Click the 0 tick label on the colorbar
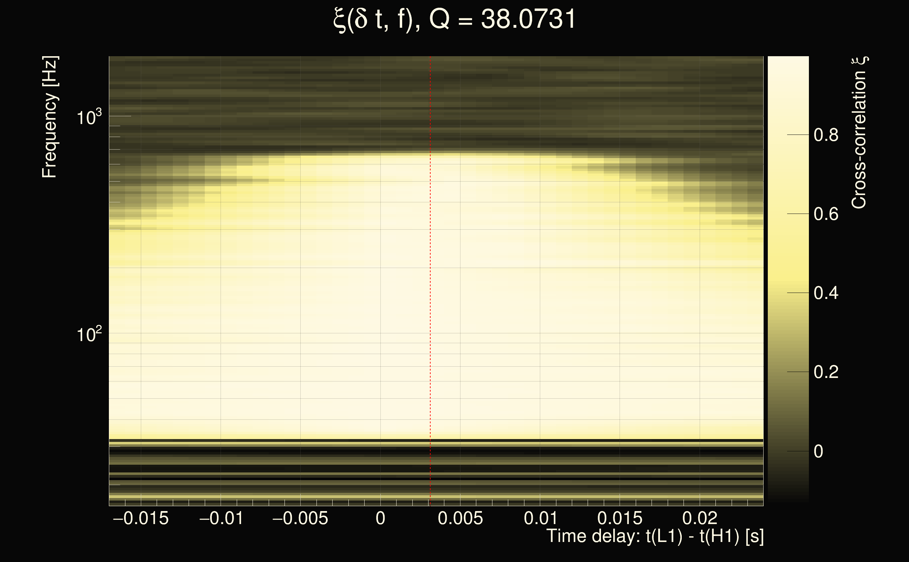 [x=818, y=451]
